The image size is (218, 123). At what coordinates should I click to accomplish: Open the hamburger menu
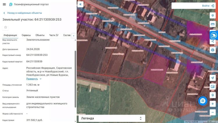[4, 4]
